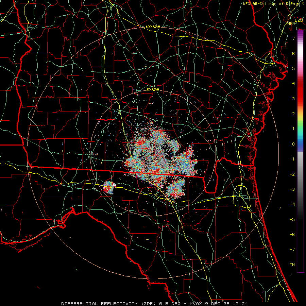Screen dimensions: 306x306
Task: Click the 5 value on the color scale
Action: click(x=293, y=68)
